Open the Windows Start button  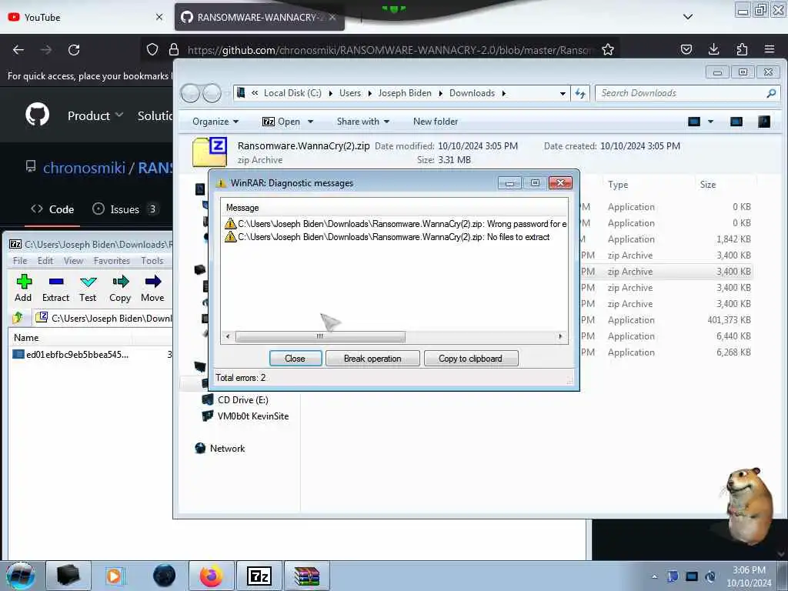[21, 576]
